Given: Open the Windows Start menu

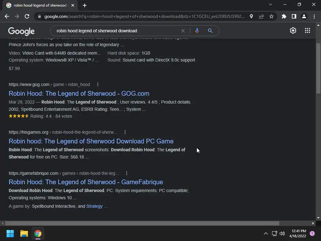Looking at the screenshot, I should coord(10,233).
